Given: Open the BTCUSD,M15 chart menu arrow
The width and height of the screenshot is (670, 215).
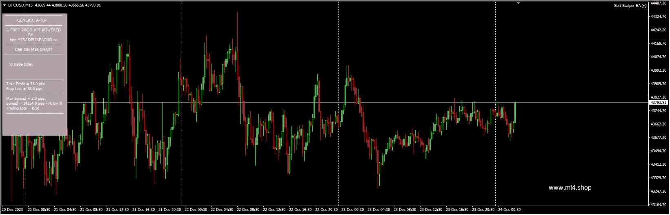Looking at the screenshot, I should coord(4,5).
